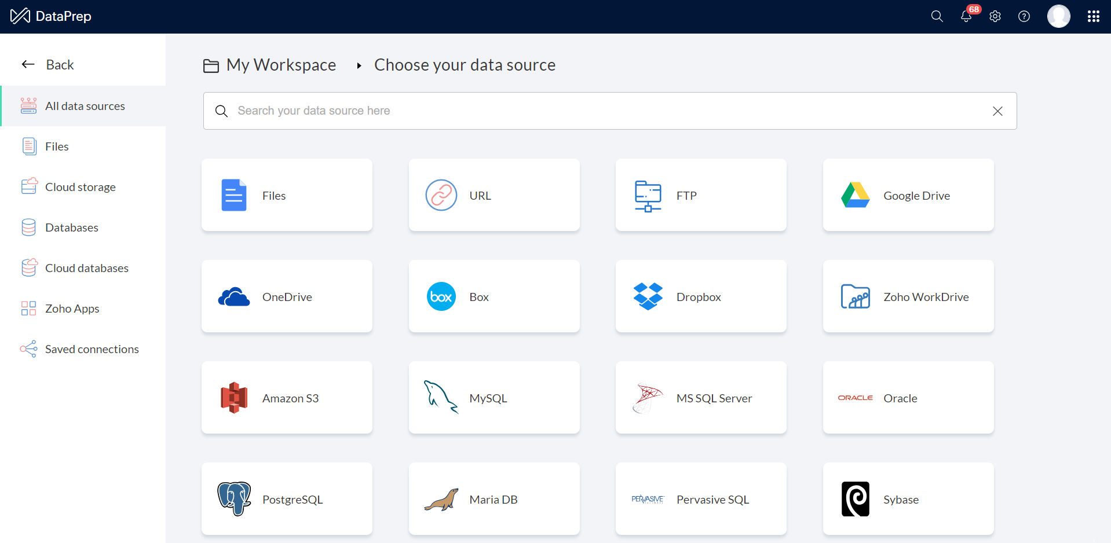Click the Oracle logo icon
Screen dimensions: 1111x543
(856, 398)
